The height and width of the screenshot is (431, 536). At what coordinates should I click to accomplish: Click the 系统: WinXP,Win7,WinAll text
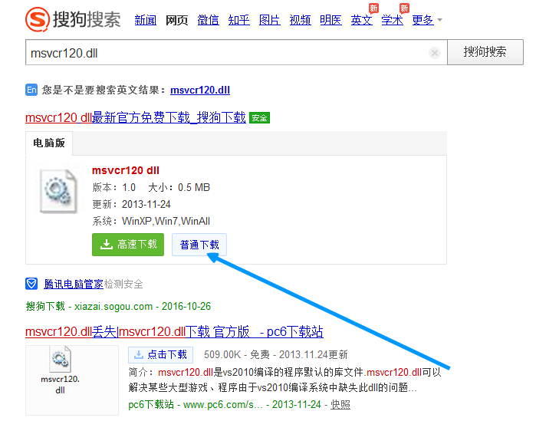(151, 221)
